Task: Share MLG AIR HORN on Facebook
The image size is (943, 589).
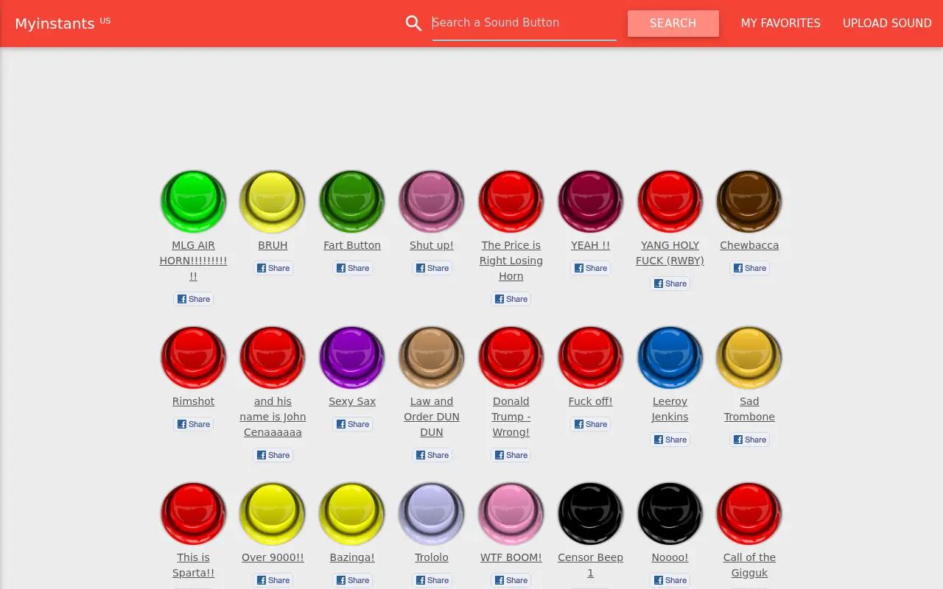Action: coord(193,299)
